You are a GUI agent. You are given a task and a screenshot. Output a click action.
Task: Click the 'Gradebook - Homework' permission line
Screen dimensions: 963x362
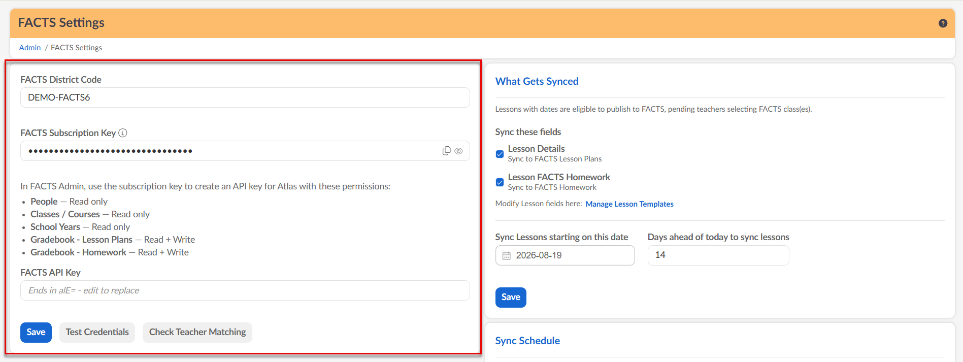tap(110, 252)
